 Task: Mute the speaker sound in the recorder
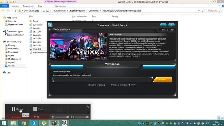point(72,117)
